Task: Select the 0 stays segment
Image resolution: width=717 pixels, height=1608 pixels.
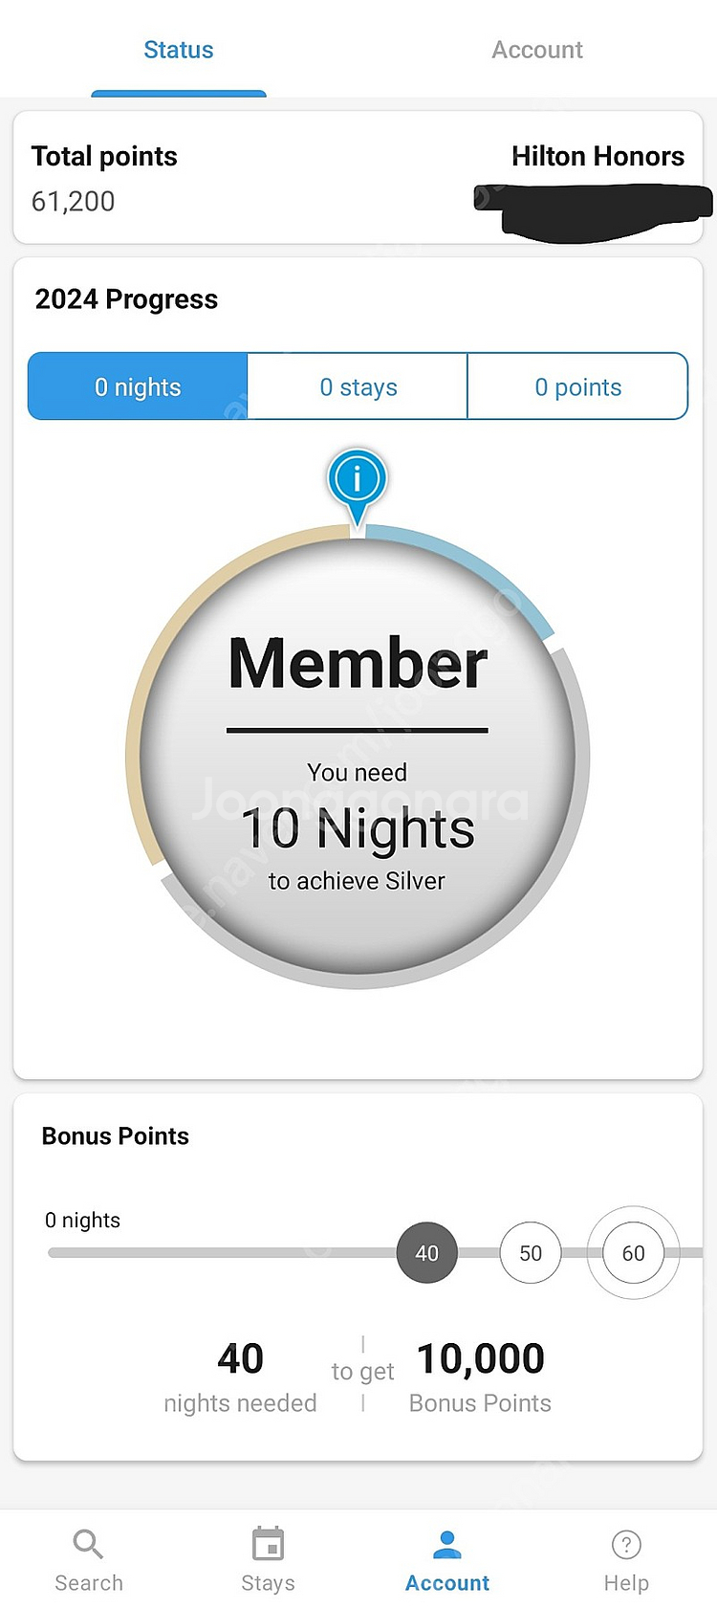Action: (358, 386)
